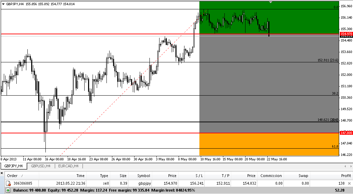Select the red 147.800 price level label
The width and height of the screenshot is (353, 194).
pyautogui.click(x=346, y=133)
